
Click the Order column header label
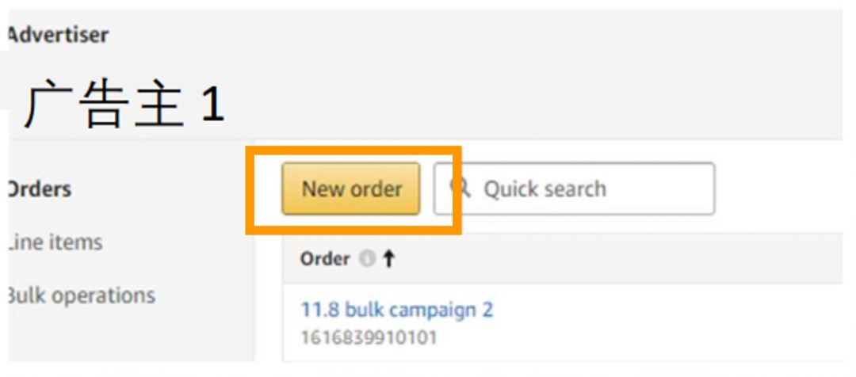tap(325, 259)
